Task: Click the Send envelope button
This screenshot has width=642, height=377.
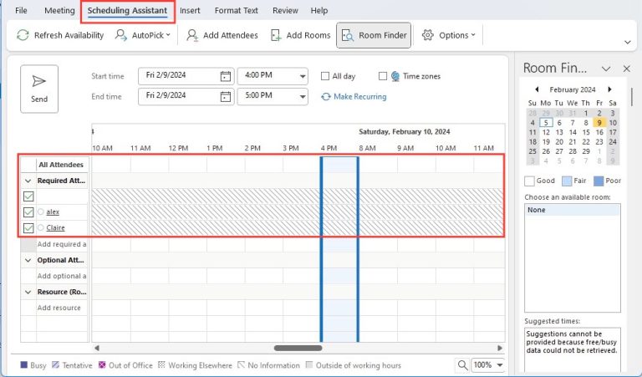Action: tap(39, 88)
